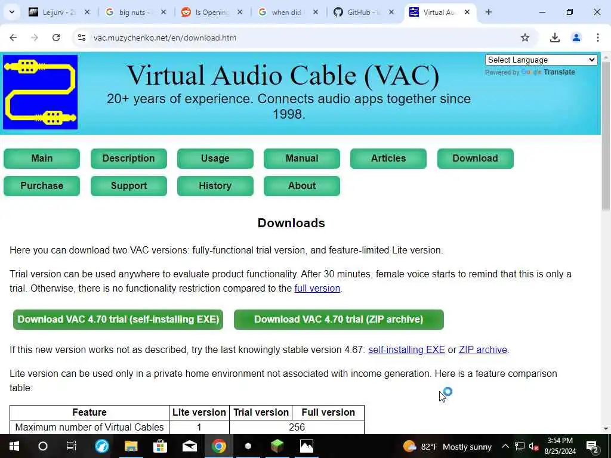Open the Minecraft grass block taskbar icon

pyautogui.click(x=277, y=446)
